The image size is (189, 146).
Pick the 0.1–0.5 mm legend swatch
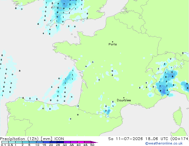5,142
